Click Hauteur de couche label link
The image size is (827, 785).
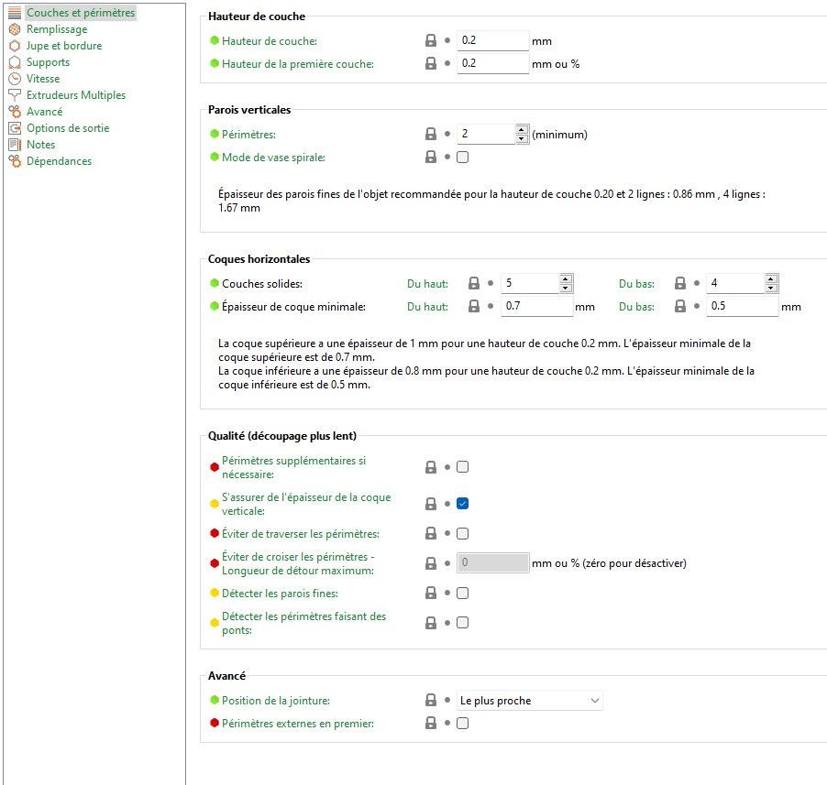(x=269, y=40)
